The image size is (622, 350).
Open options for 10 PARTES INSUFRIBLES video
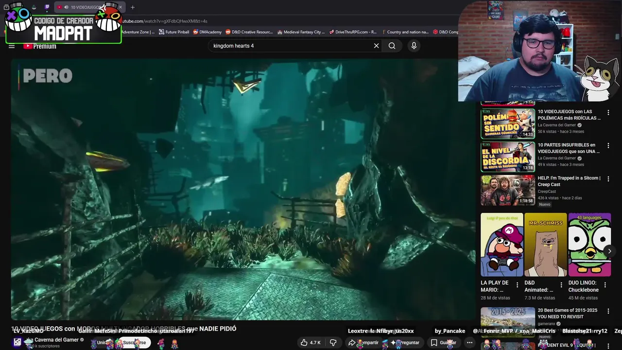(608, 145)
